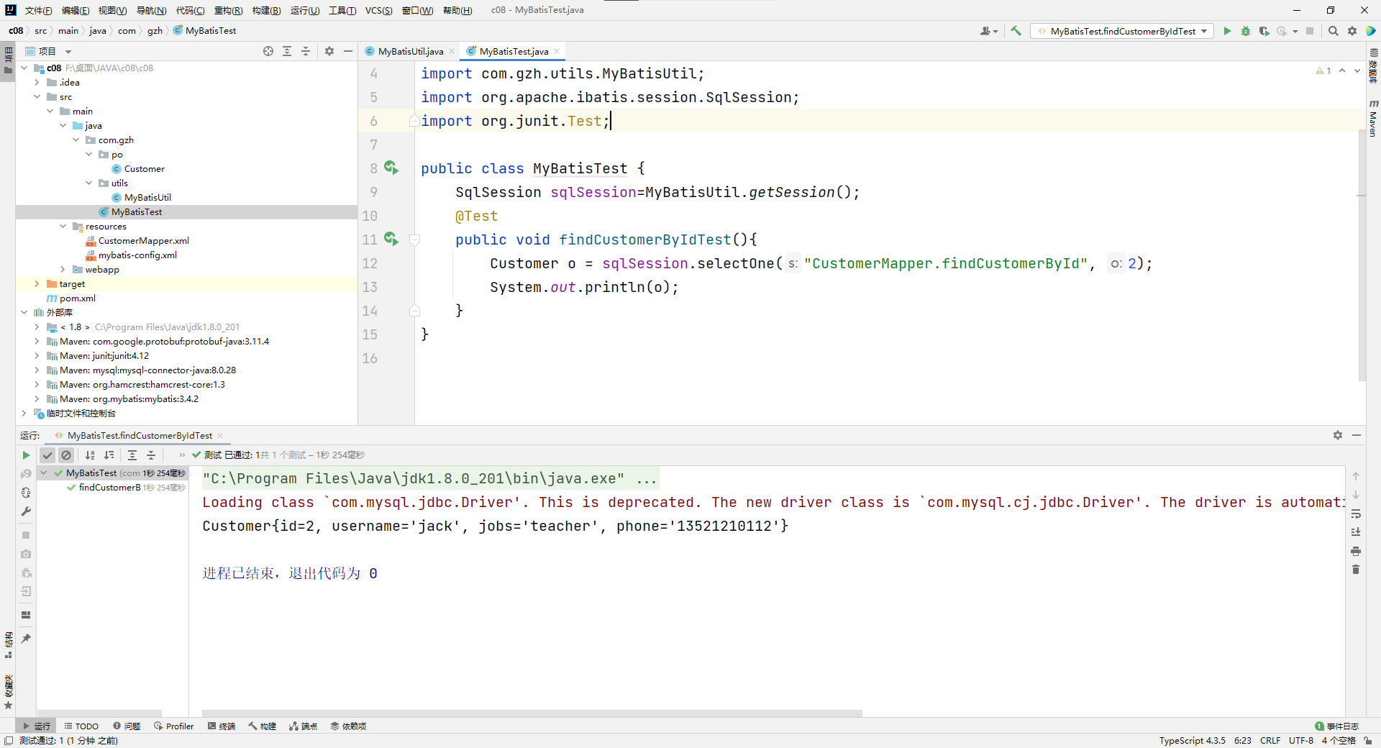Screen dimensions: 1381x748
Task: Click the run test gutter icon at line 11
Action: pos(391,239)
